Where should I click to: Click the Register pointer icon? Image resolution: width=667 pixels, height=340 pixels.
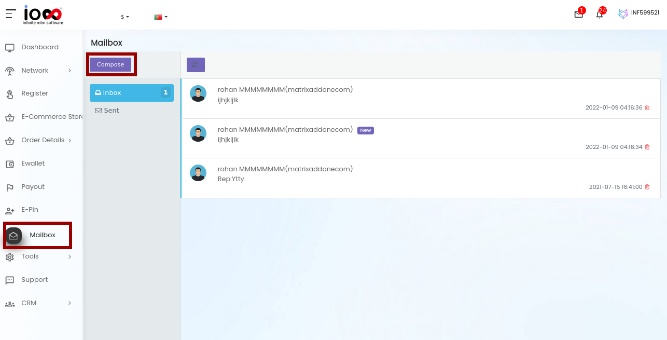pos(10,94)
